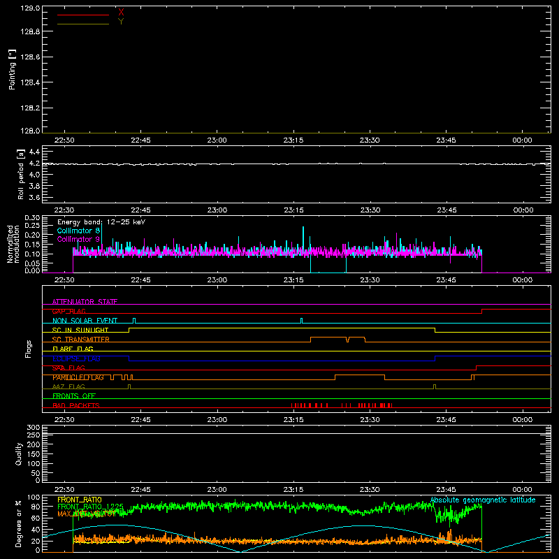Click the ECLIPSE_FLAG label
This screenshot has width=559, height=559.
click(76, 358)
